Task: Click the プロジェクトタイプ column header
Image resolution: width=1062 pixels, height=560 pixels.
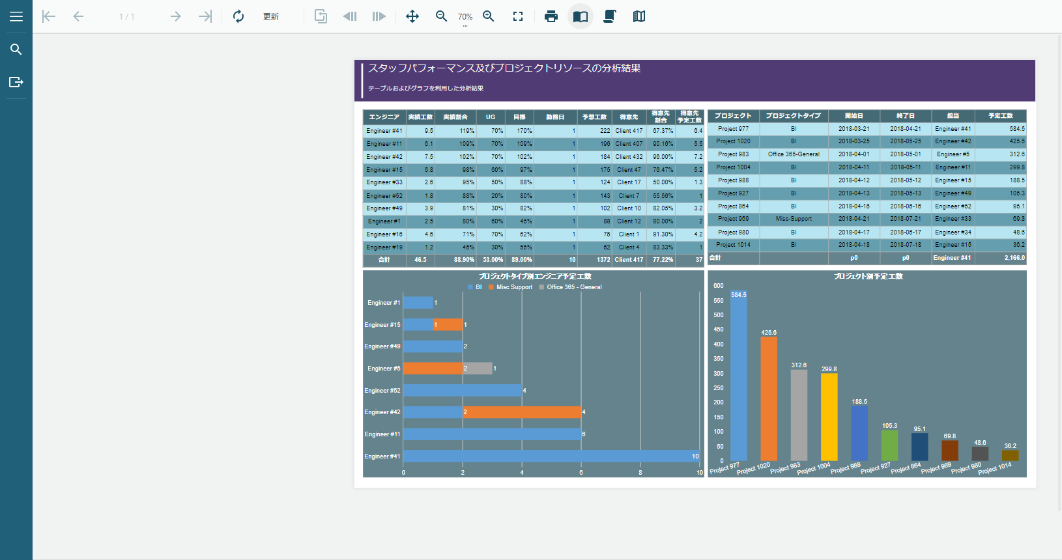Action: (x=794, y=116)
